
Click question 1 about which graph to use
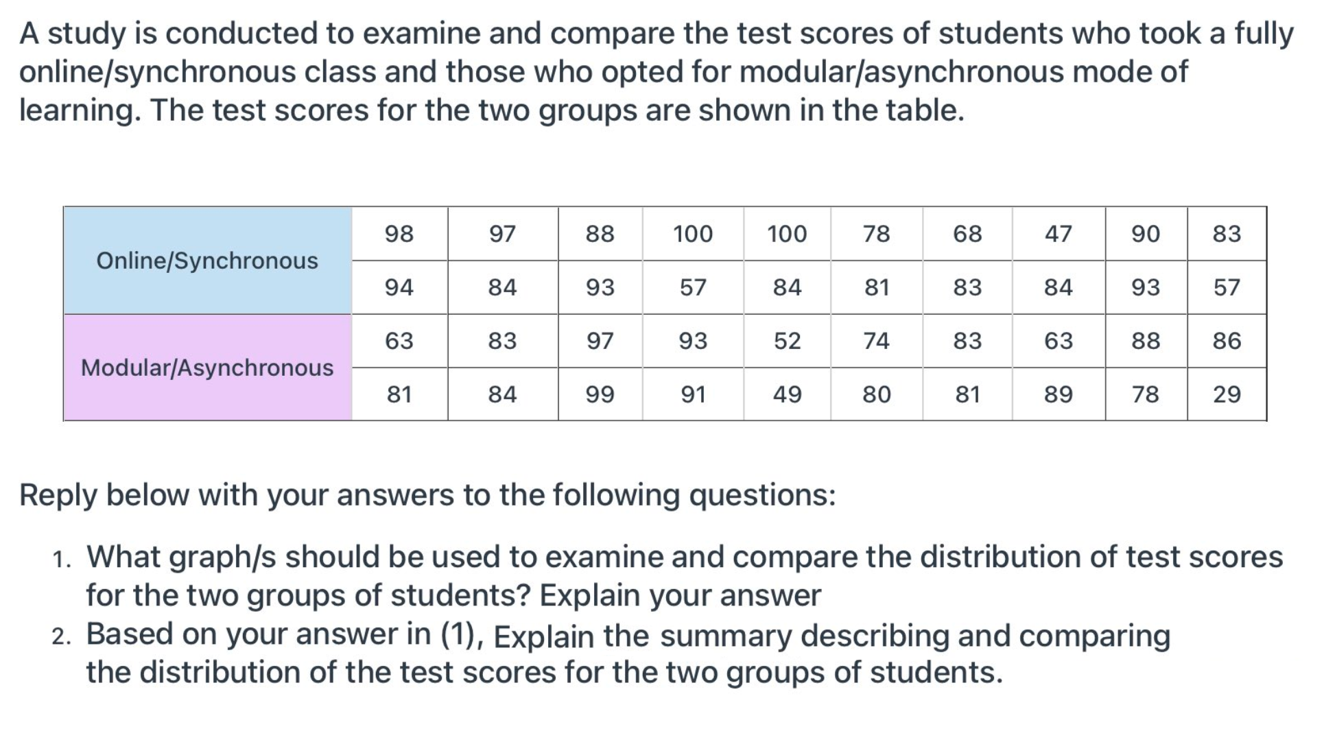coord(684,575)
